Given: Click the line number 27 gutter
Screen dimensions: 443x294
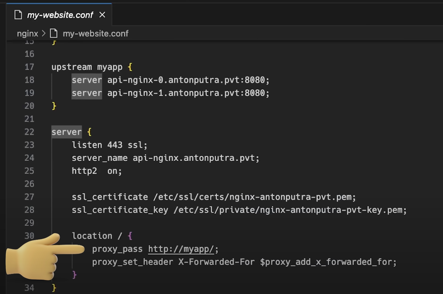Looking at the screenshot, I should click(29, 197).
